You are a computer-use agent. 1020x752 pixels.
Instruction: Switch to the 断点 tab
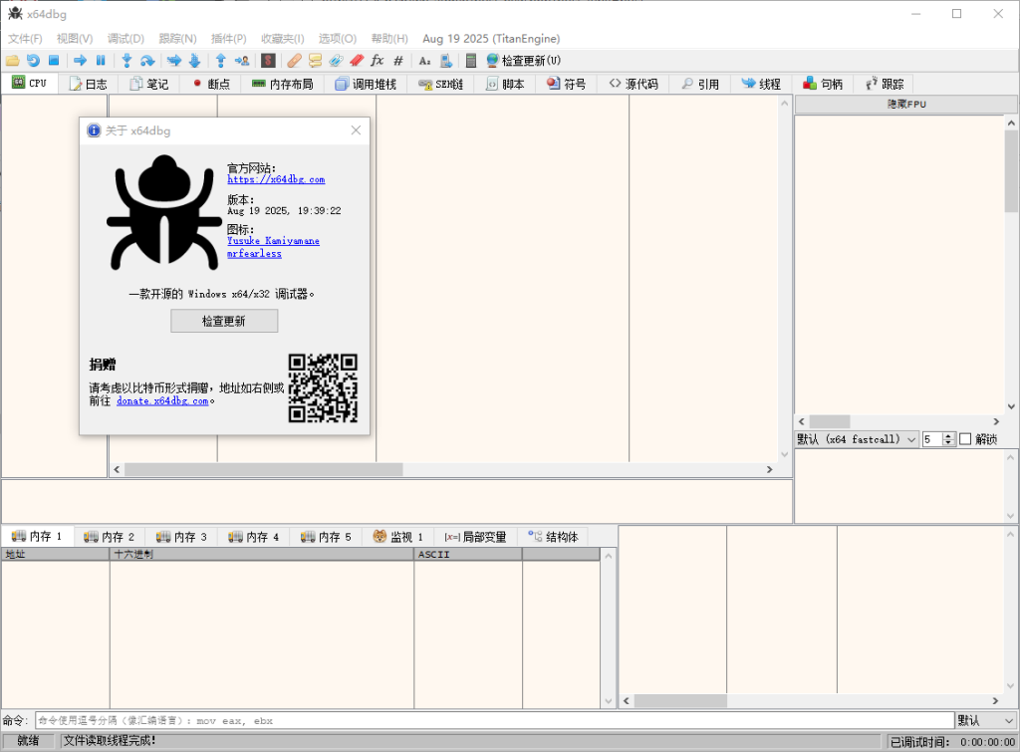tap(210, 85)
